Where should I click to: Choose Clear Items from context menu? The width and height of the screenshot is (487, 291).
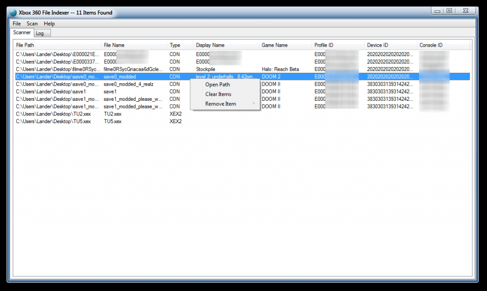click(x=218, y=94)
